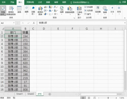Switch to Normal view in status bar
This screenshot has width=127, height=99.
point(83,98)
